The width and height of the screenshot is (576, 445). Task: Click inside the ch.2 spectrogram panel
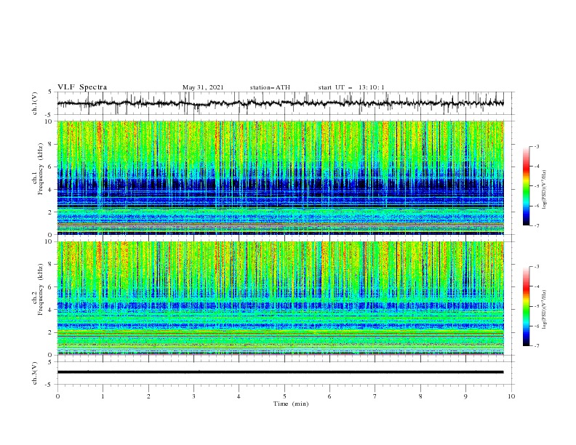coord(280,298)
